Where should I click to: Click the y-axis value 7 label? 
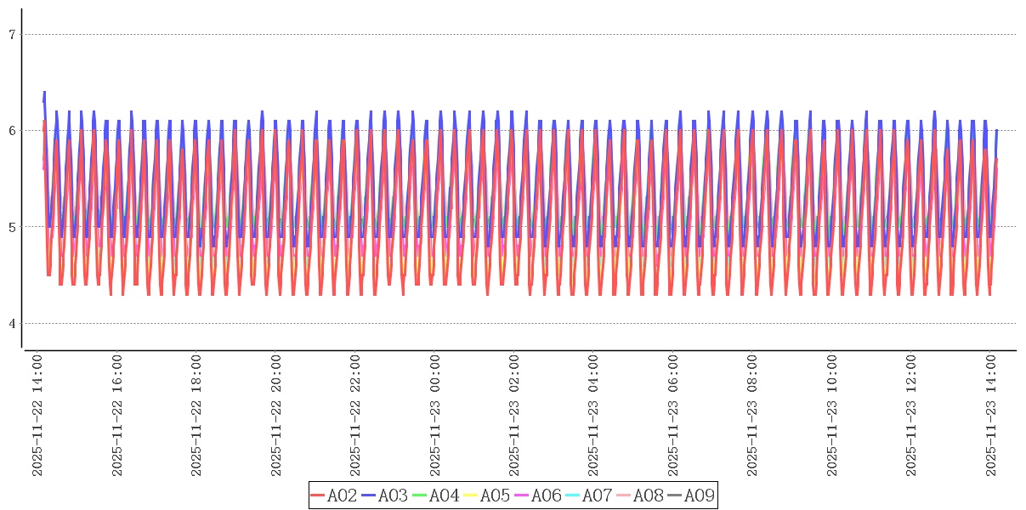[12, 35]
